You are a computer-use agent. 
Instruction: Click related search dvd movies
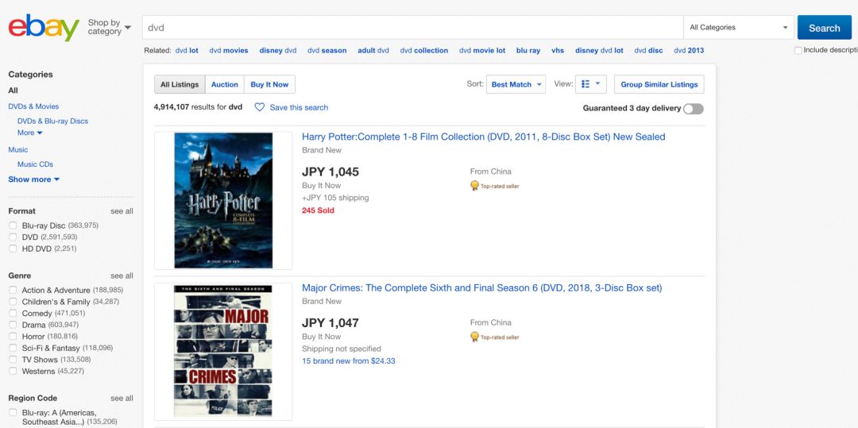(x=229, y=50)
